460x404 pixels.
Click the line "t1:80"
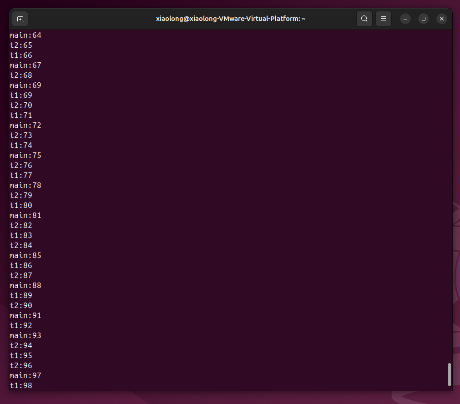tap(21, 205)
